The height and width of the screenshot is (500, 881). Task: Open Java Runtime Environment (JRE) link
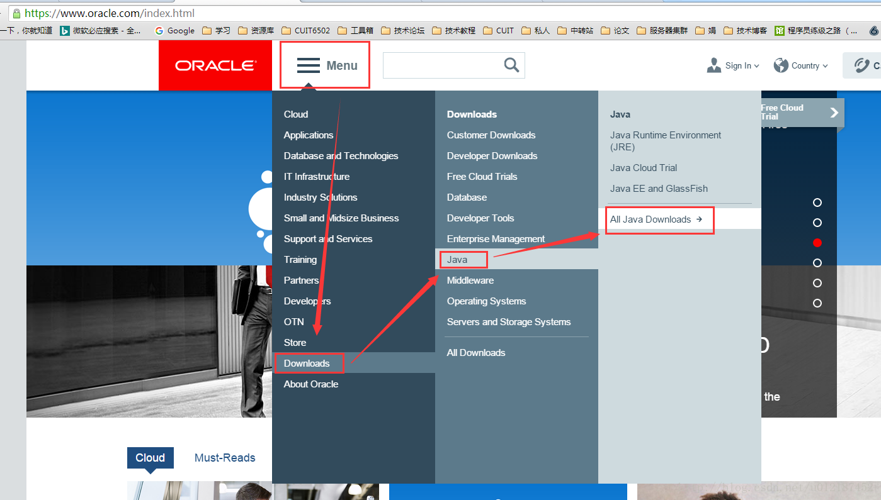(666, 141)
